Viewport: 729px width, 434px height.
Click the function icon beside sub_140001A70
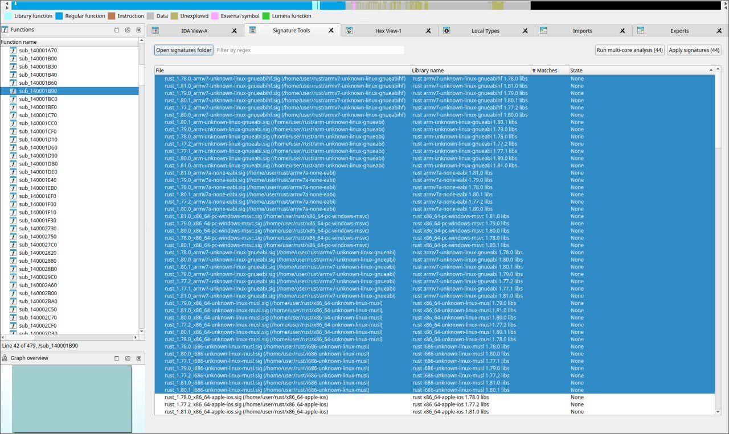click(12, 50)
